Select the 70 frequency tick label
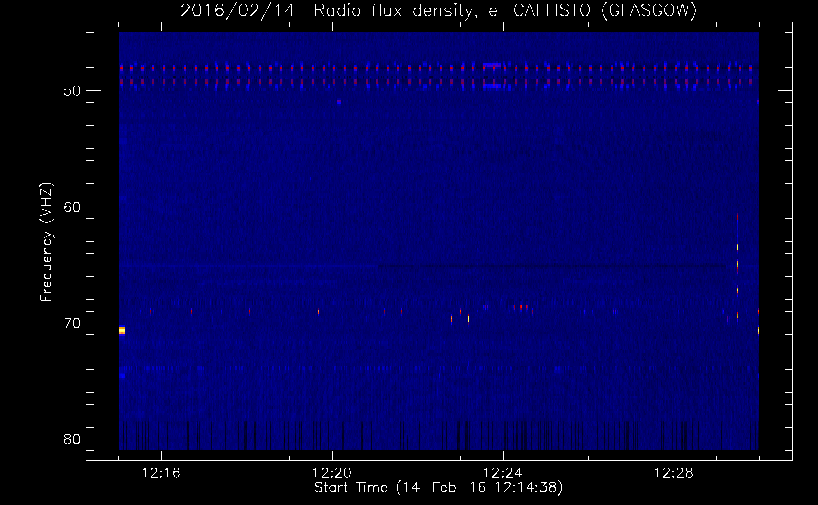Viewport: 818px width, 505px height. coord(73,323)
